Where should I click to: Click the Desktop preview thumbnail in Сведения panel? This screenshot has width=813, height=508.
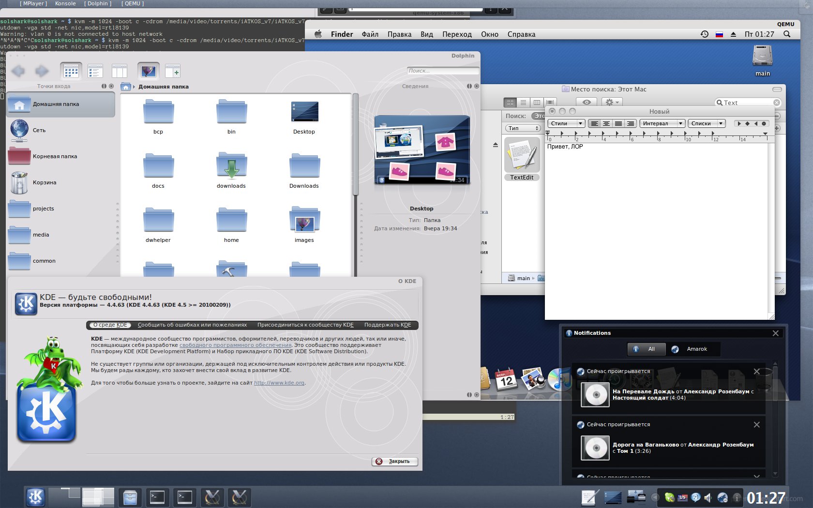click(422, 150)
